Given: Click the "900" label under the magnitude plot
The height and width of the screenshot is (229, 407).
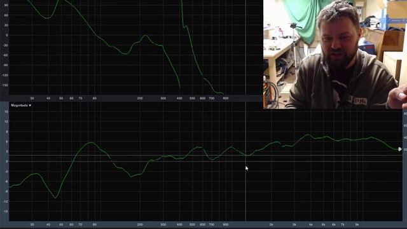Looking at the screenshot, I should pyautogui.click(x=226, y=225).
